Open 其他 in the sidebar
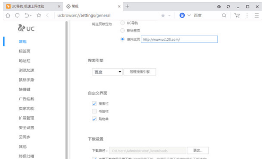 (x=23, y=147)
